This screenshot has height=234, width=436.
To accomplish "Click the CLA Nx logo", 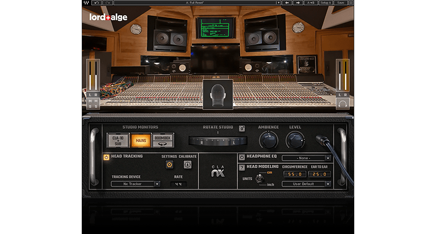I will click(217, 171).
